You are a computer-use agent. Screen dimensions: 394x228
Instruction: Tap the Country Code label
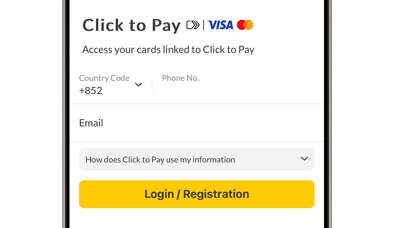click(104, 78)
